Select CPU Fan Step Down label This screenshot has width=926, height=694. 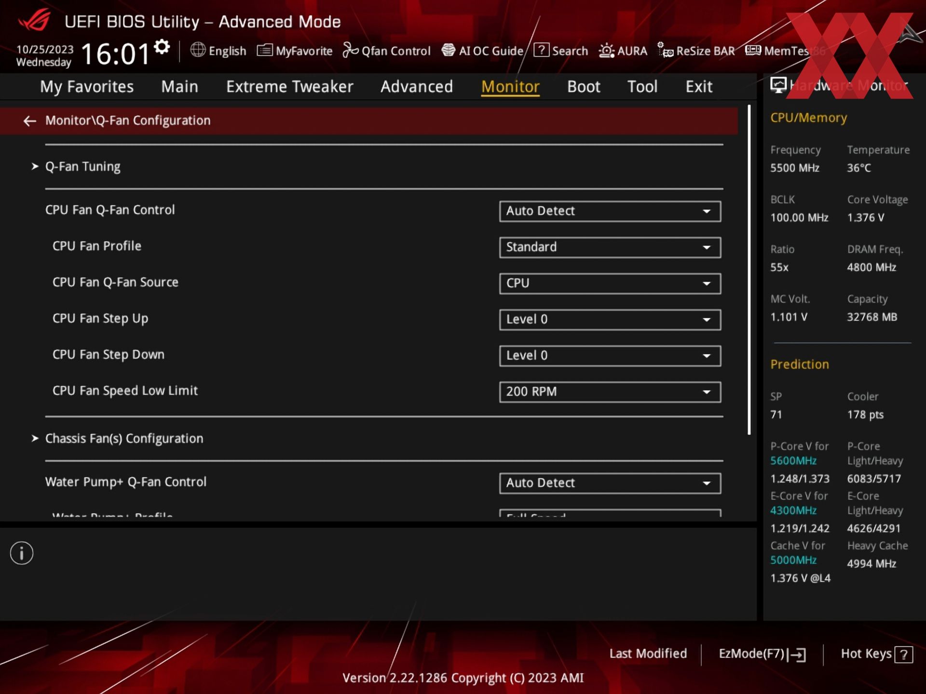coord(109,355)
